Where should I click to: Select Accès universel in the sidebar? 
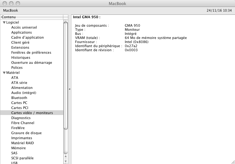[x=24, y=27]
